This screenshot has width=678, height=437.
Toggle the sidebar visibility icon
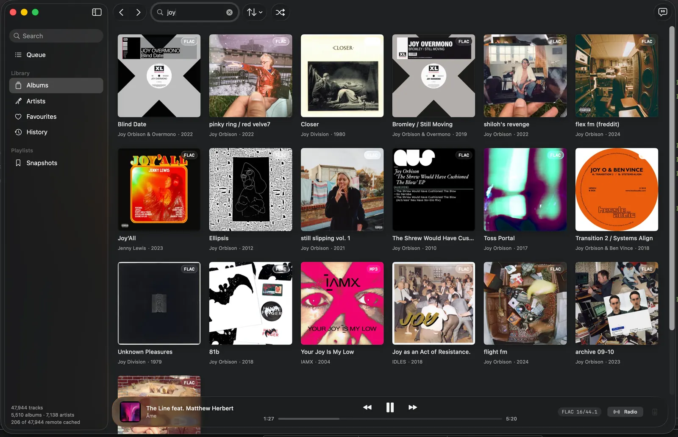(x=97, y=12)
